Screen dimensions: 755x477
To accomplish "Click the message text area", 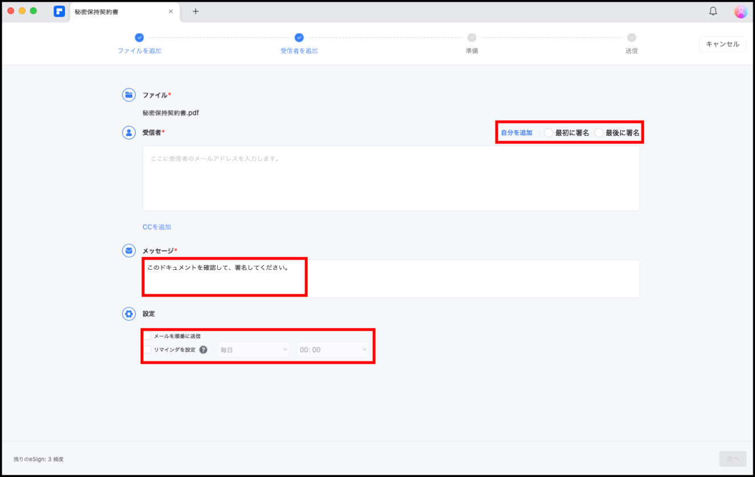I will tap(391, 279).
